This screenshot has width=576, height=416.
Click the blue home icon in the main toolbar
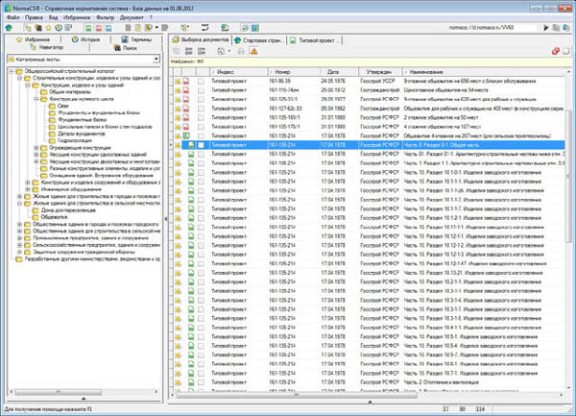pos(10,28)
